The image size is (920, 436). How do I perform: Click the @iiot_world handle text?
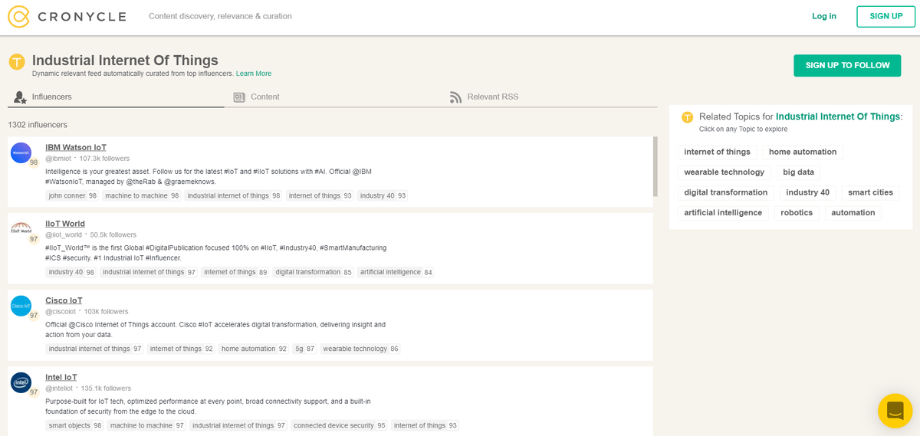pos(64,235)
